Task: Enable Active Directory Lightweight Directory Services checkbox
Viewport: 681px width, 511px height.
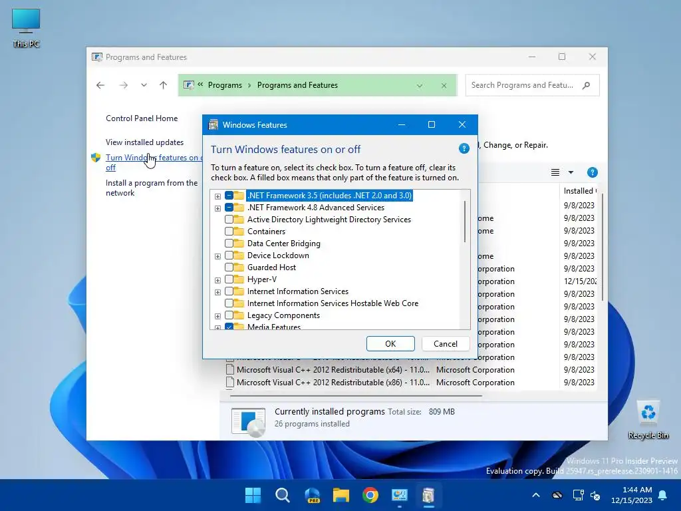Action: [x=229, y=220]
